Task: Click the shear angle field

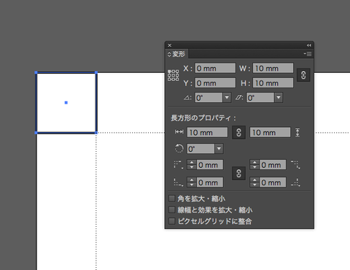Action: 260,98
